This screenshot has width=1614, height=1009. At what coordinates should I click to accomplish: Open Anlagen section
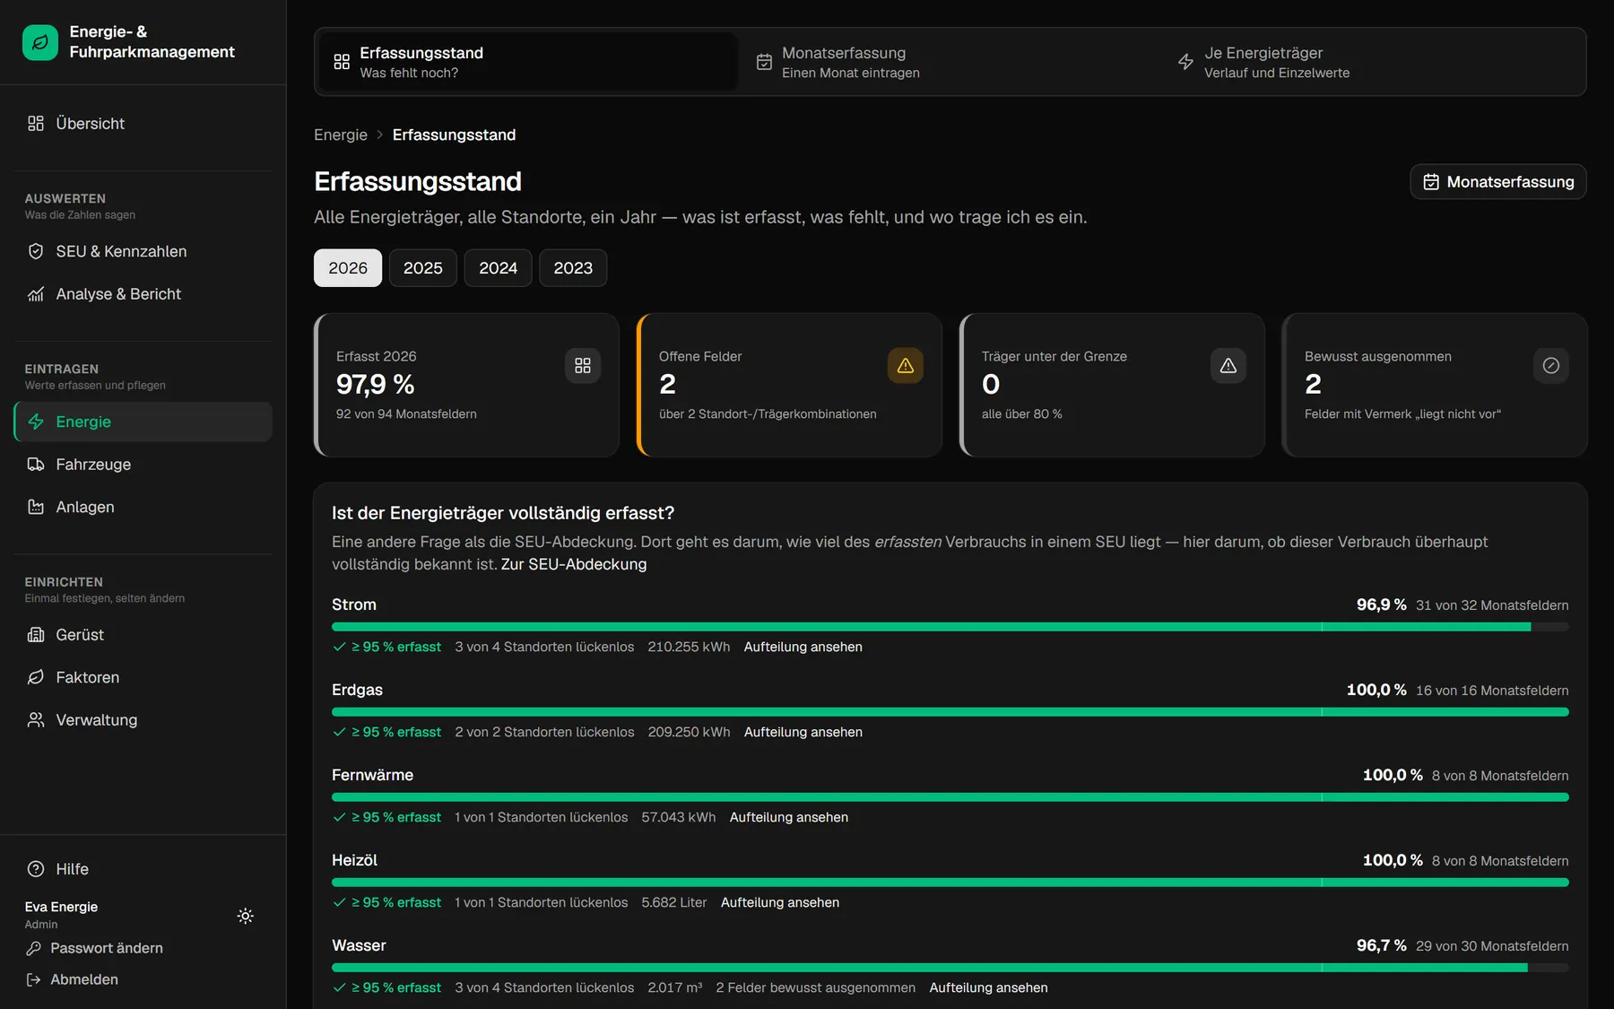point(143,507)
